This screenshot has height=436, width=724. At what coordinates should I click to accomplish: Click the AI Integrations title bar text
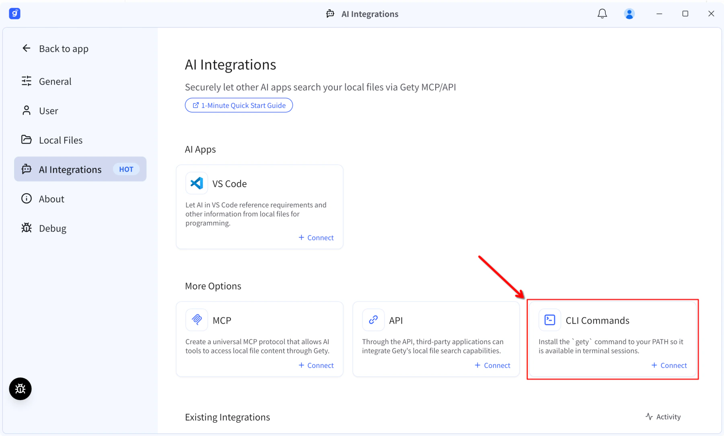(x=370, y=14)
